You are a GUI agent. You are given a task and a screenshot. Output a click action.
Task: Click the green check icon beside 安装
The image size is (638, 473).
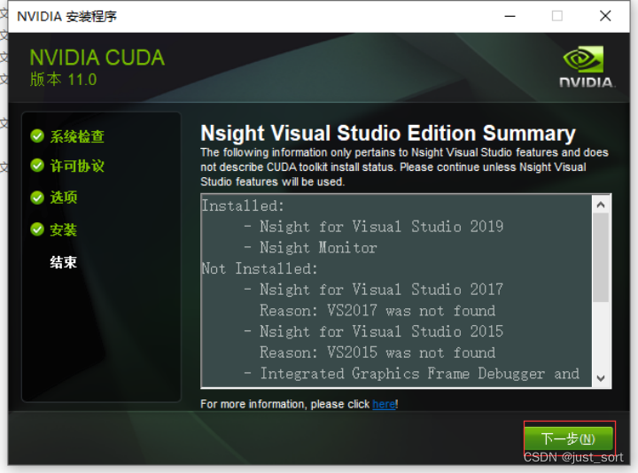pyautogui.click(x=37, y=229)
